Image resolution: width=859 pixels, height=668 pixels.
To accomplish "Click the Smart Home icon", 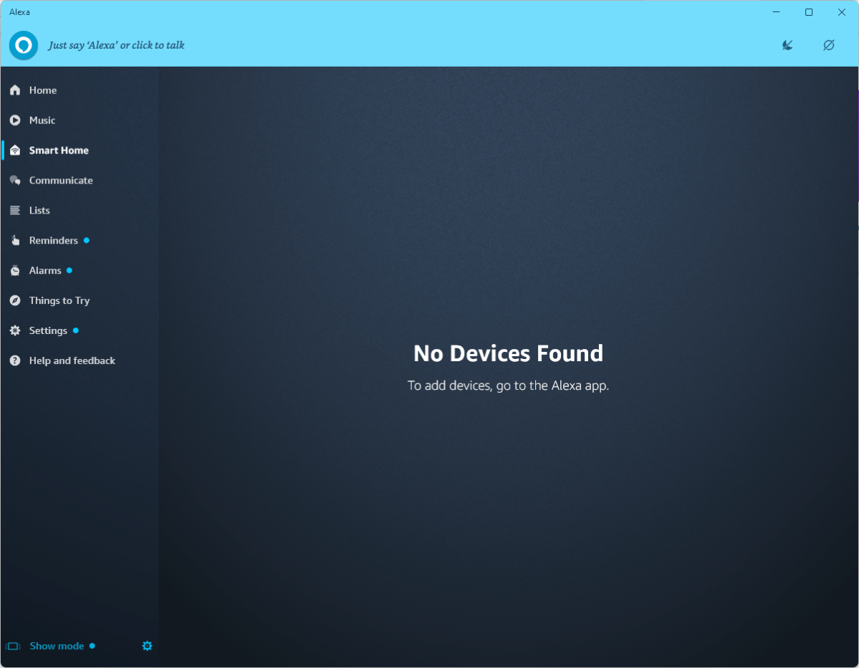I will [15, 150].
